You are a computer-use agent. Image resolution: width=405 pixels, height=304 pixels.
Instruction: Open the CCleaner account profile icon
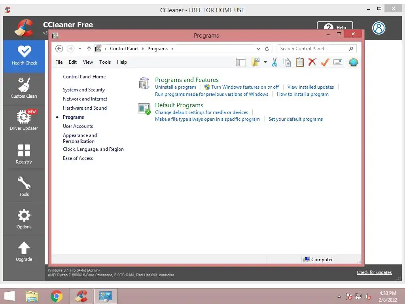point(379,28)
